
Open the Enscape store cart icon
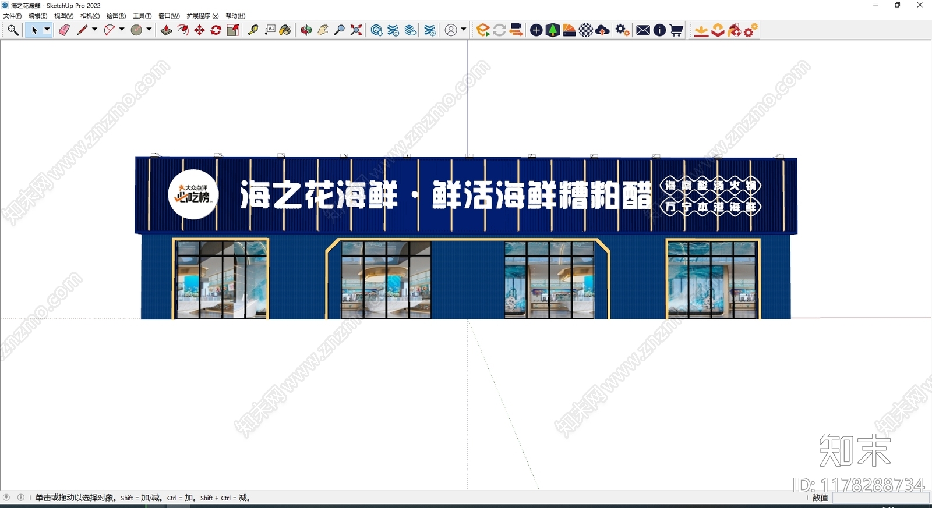pos(676,30)
